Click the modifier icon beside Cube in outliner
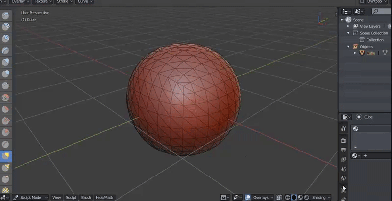Image resolution: width=392 pixels, height=201 pixels. point(385,53)
